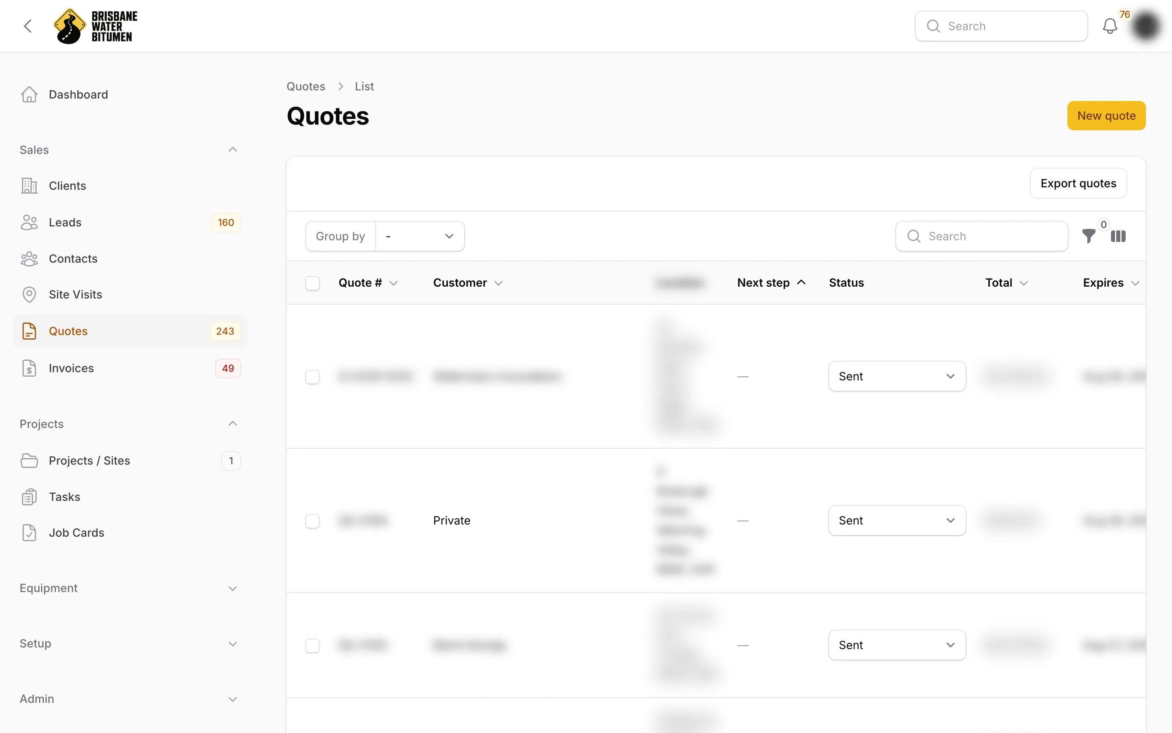Click the Quotes breadcrumb link

pyautogui.click(x=306, y=86)
